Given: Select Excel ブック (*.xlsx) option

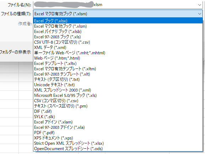Looking at the screenshot, I should click(118, 21).
